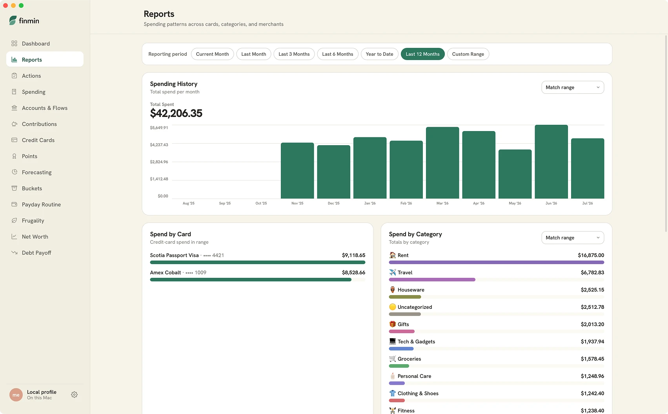Click the Tech & Gadgets laptop icon
The image size is (668, 414).
pos(392,341)
